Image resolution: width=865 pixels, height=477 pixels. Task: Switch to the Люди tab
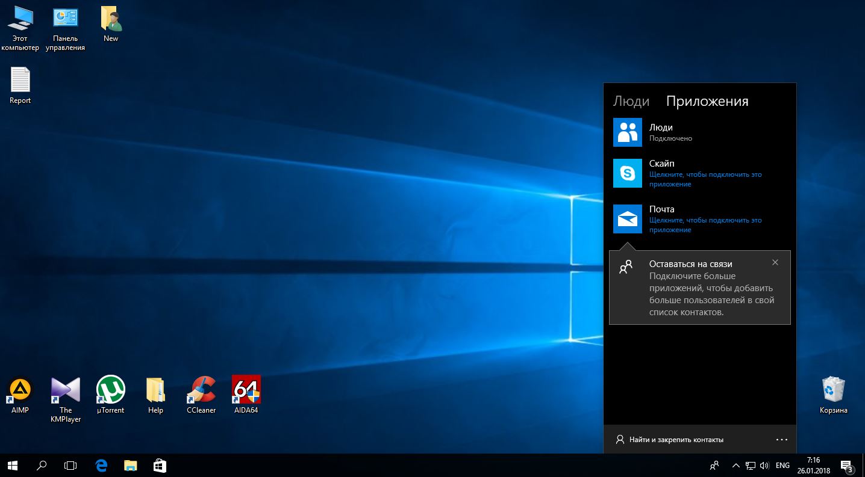(x=631, y=101)
